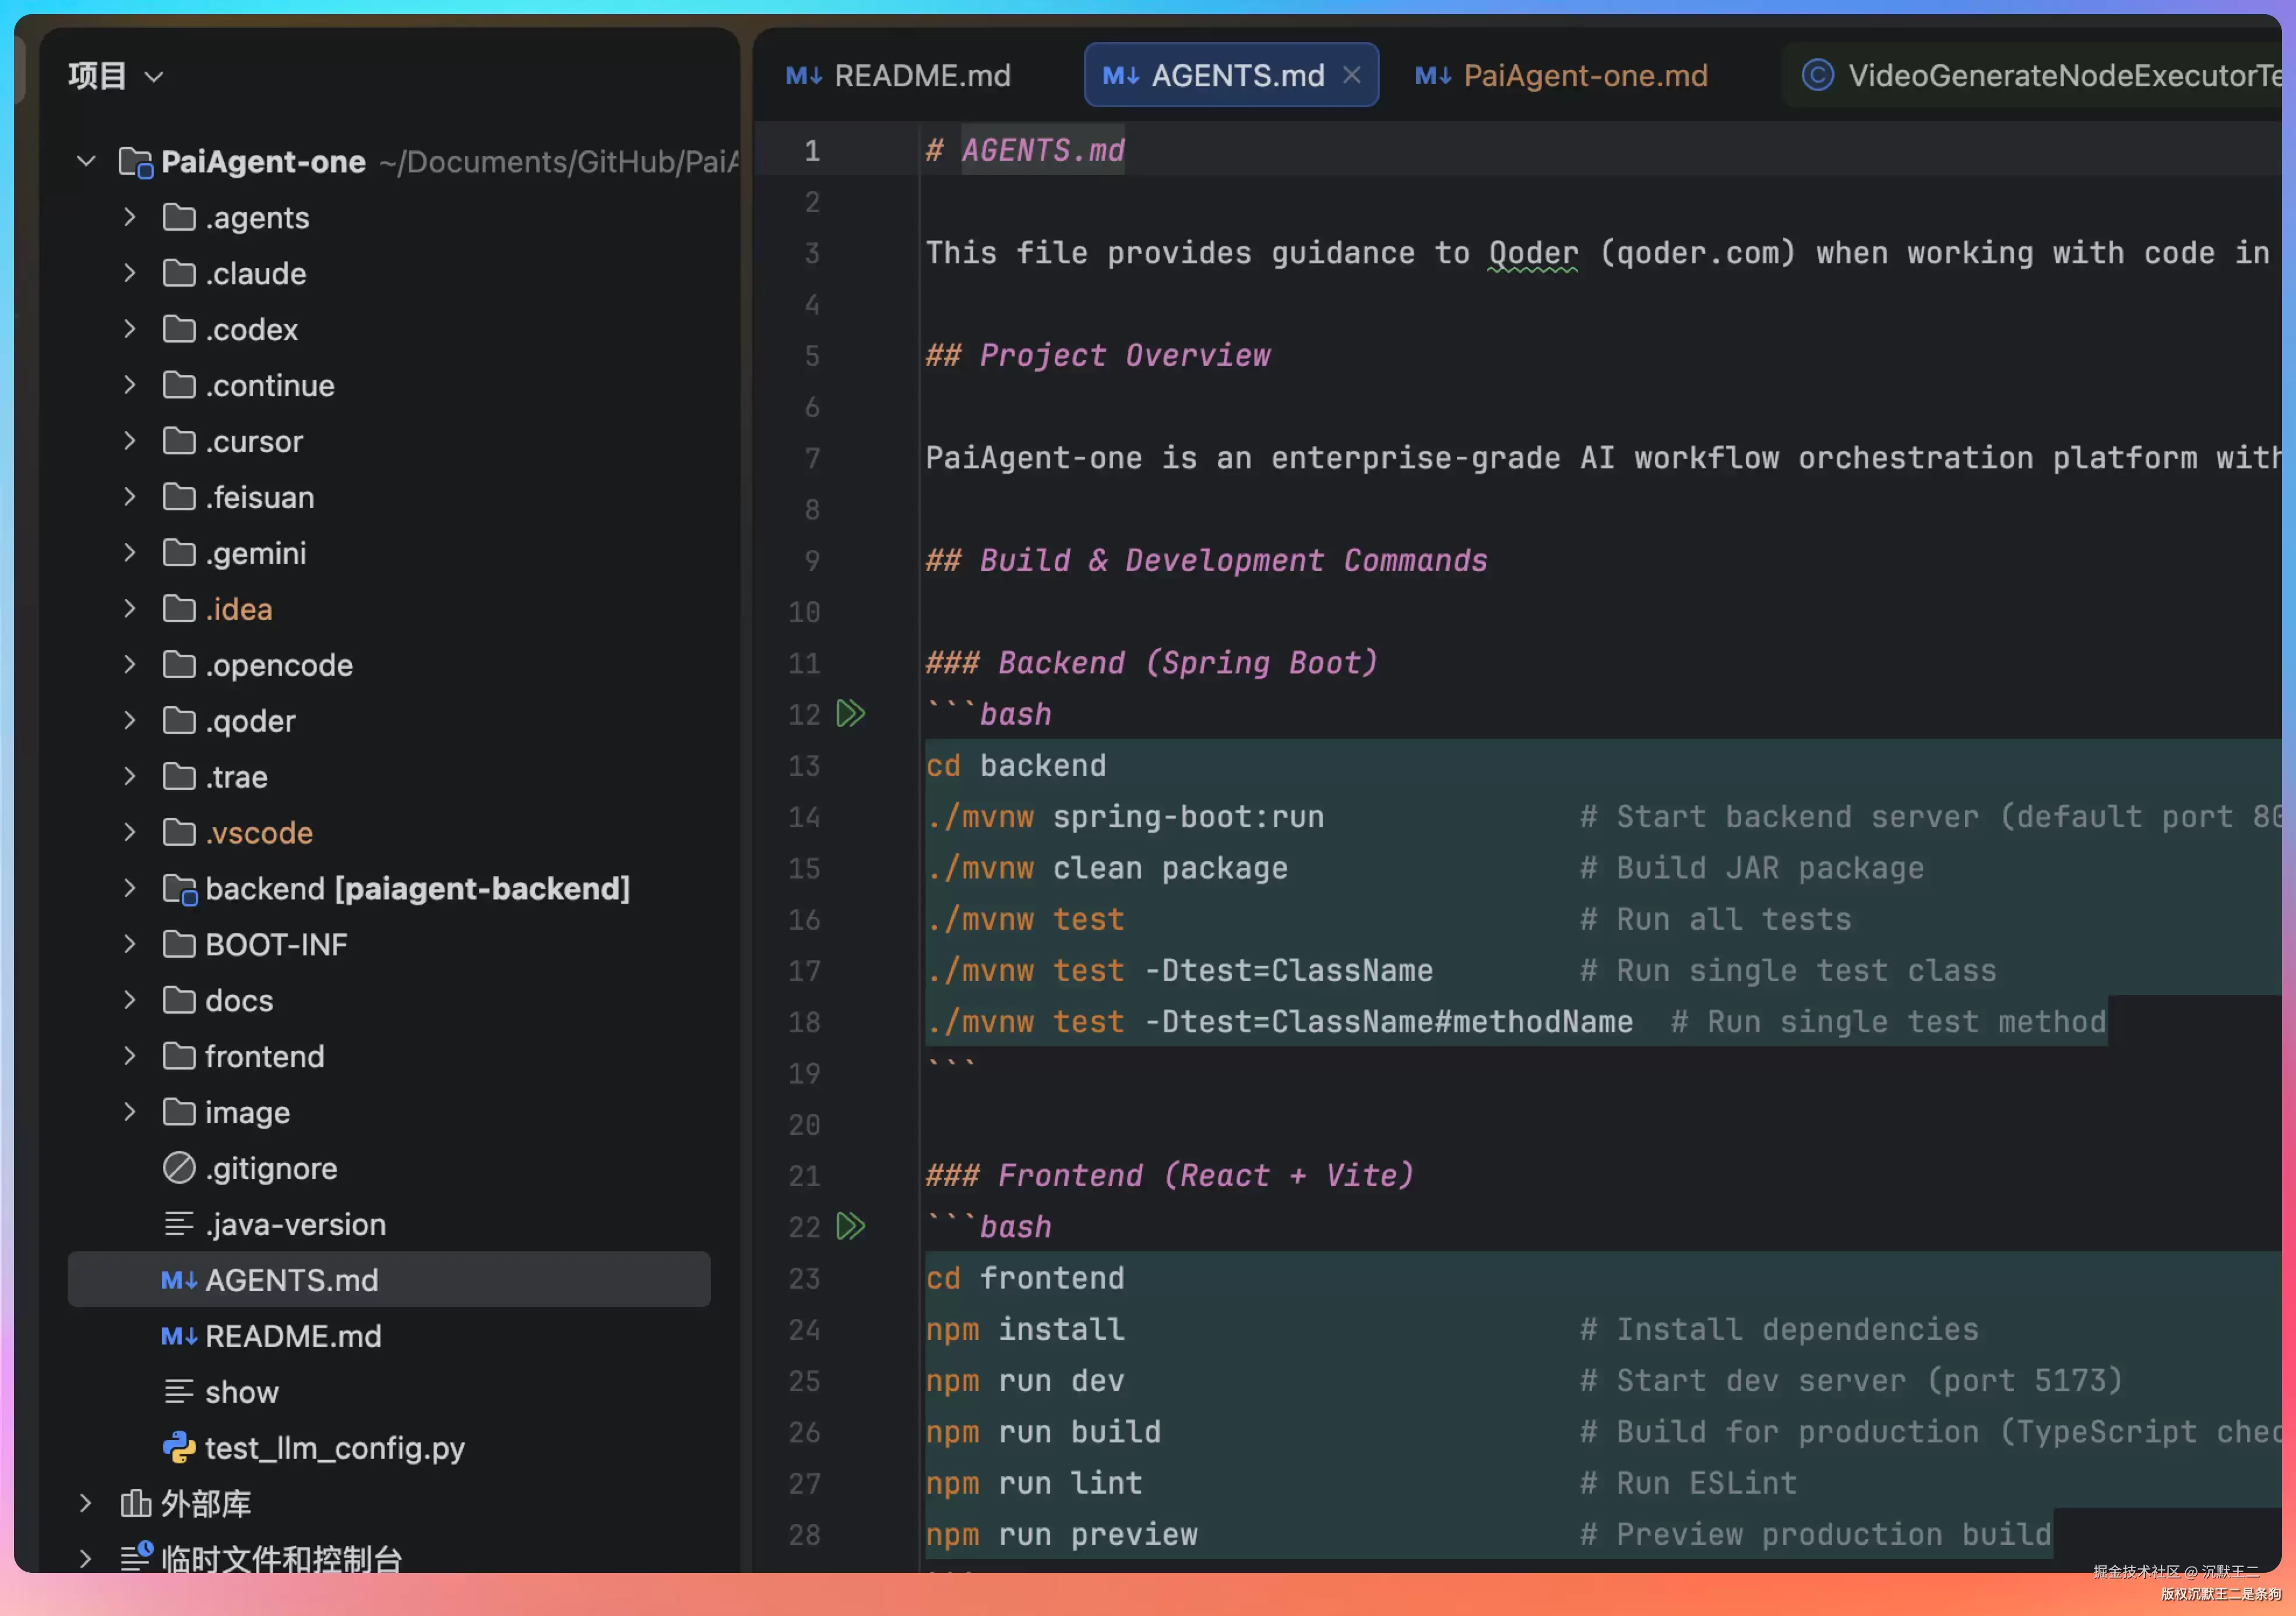Switch to the README.md tab
The height and width of the screenshot is (1616, 2296).
898,76
